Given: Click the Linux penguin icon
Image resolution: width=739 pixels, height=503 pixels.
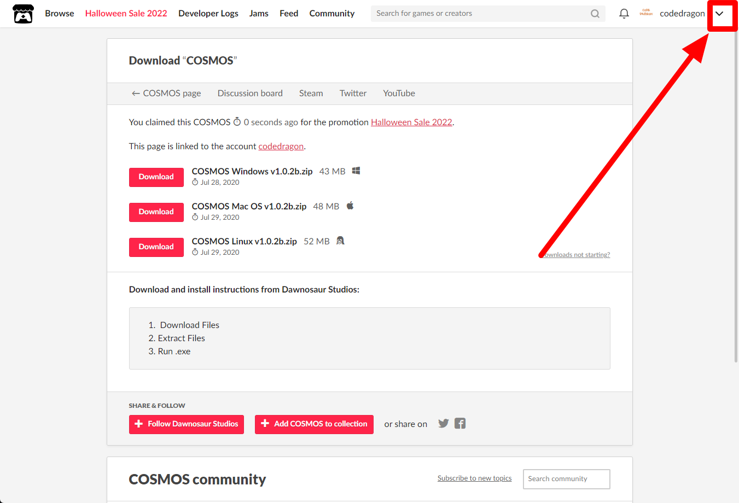Looking at the screenshot, I should pos(340,241).
